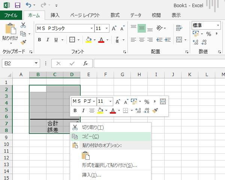Choose 切り取り(T) from context menu
This screenshot has height=180, width=225.
click(111, 127)
